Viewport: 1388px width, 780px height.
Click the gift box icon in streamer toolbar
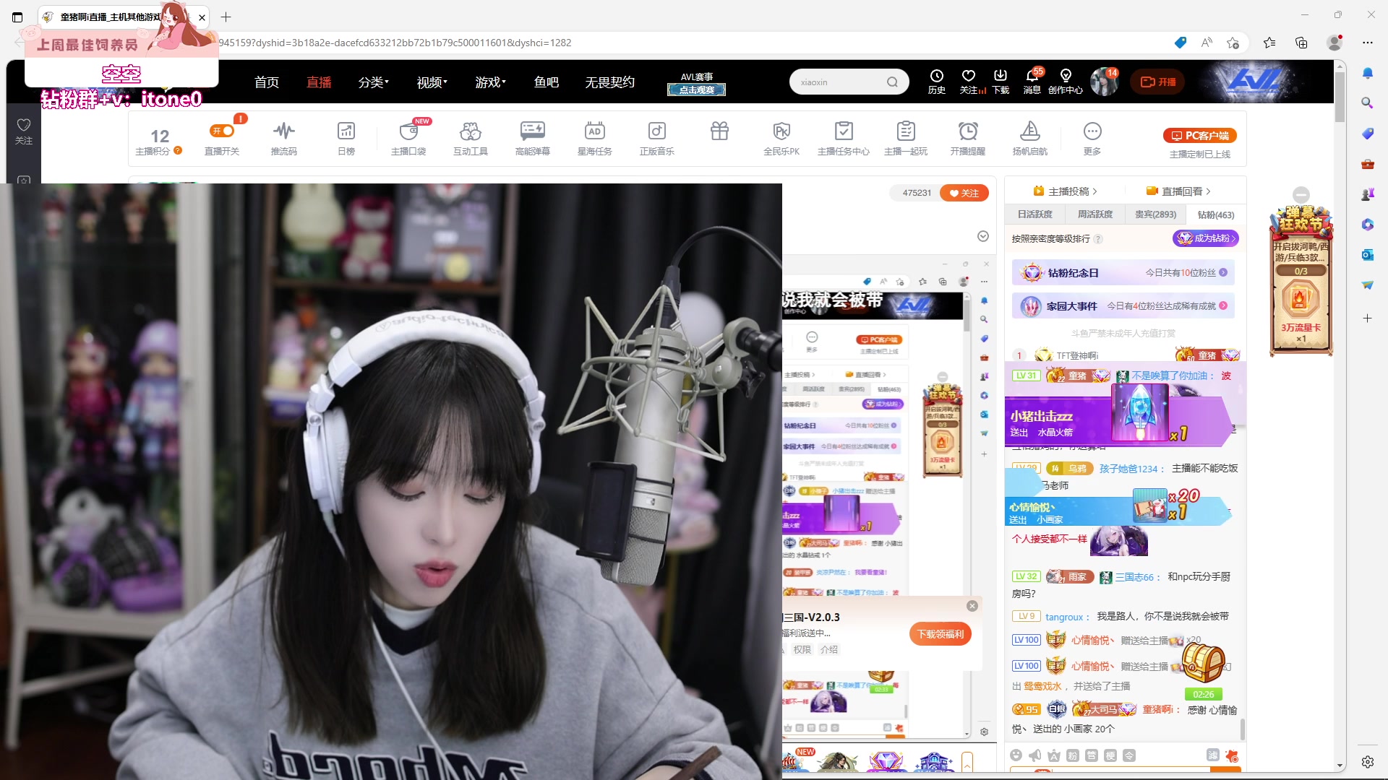[x=719, y=131]
